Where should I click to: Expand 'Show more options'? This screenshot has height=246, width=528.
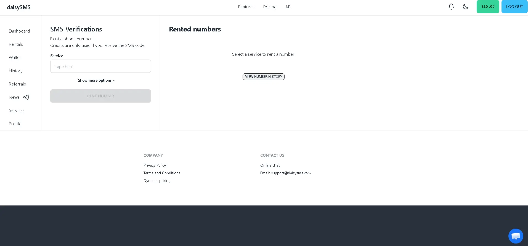tap(96, 80)
